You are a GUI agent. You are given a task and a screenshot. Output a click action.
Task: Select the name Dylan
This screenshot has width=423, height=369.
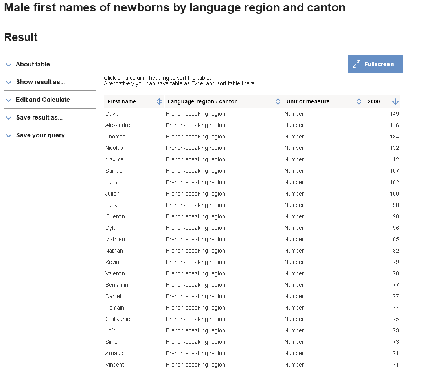coord(112,228)
